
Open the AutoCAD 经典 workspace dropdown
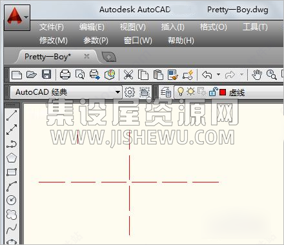tap(66, 92)
